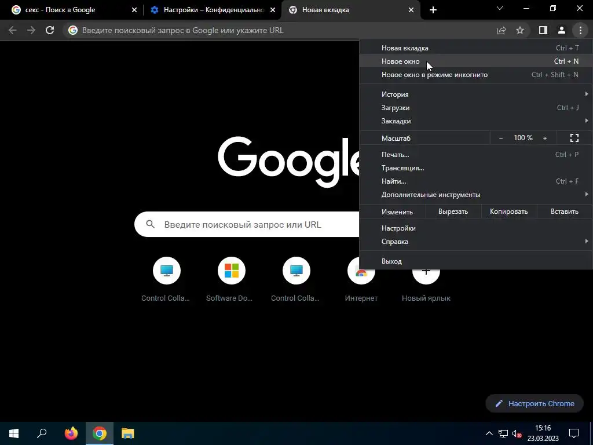Screen dimensions: 593x445
Task: Close the 'секс - Поиск в Google' tab
Action: pyautogui.click(x=134, y=10)
